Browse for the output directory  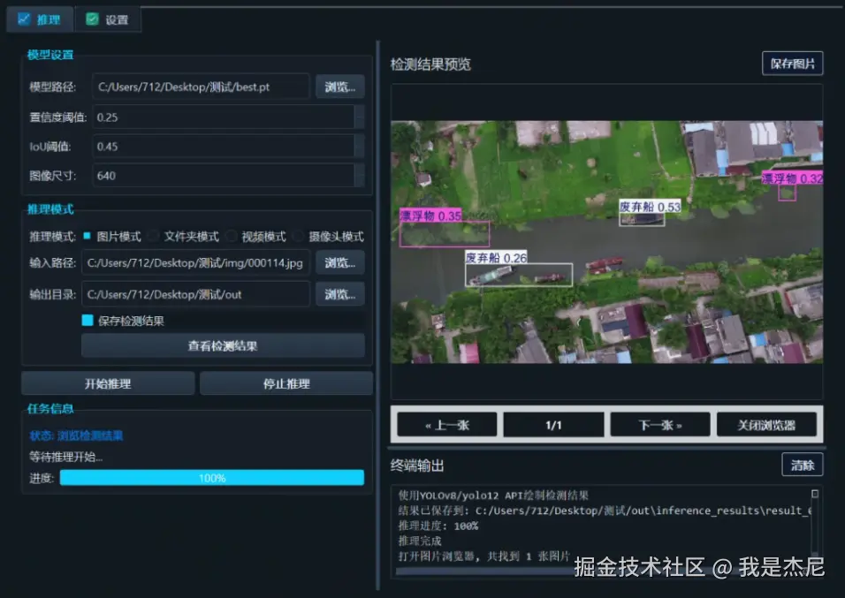(340, 293)
